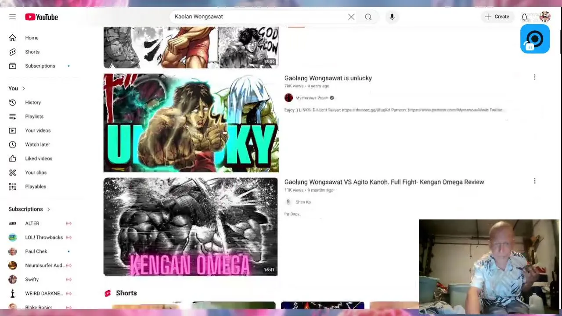Viewport: 562px width, 316px height.
Task: Open Shen Ko channel name
Action: (303, 202)
